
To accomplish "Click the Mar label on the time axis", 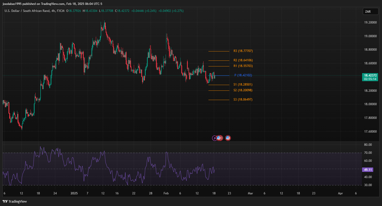I will (250, 193).
